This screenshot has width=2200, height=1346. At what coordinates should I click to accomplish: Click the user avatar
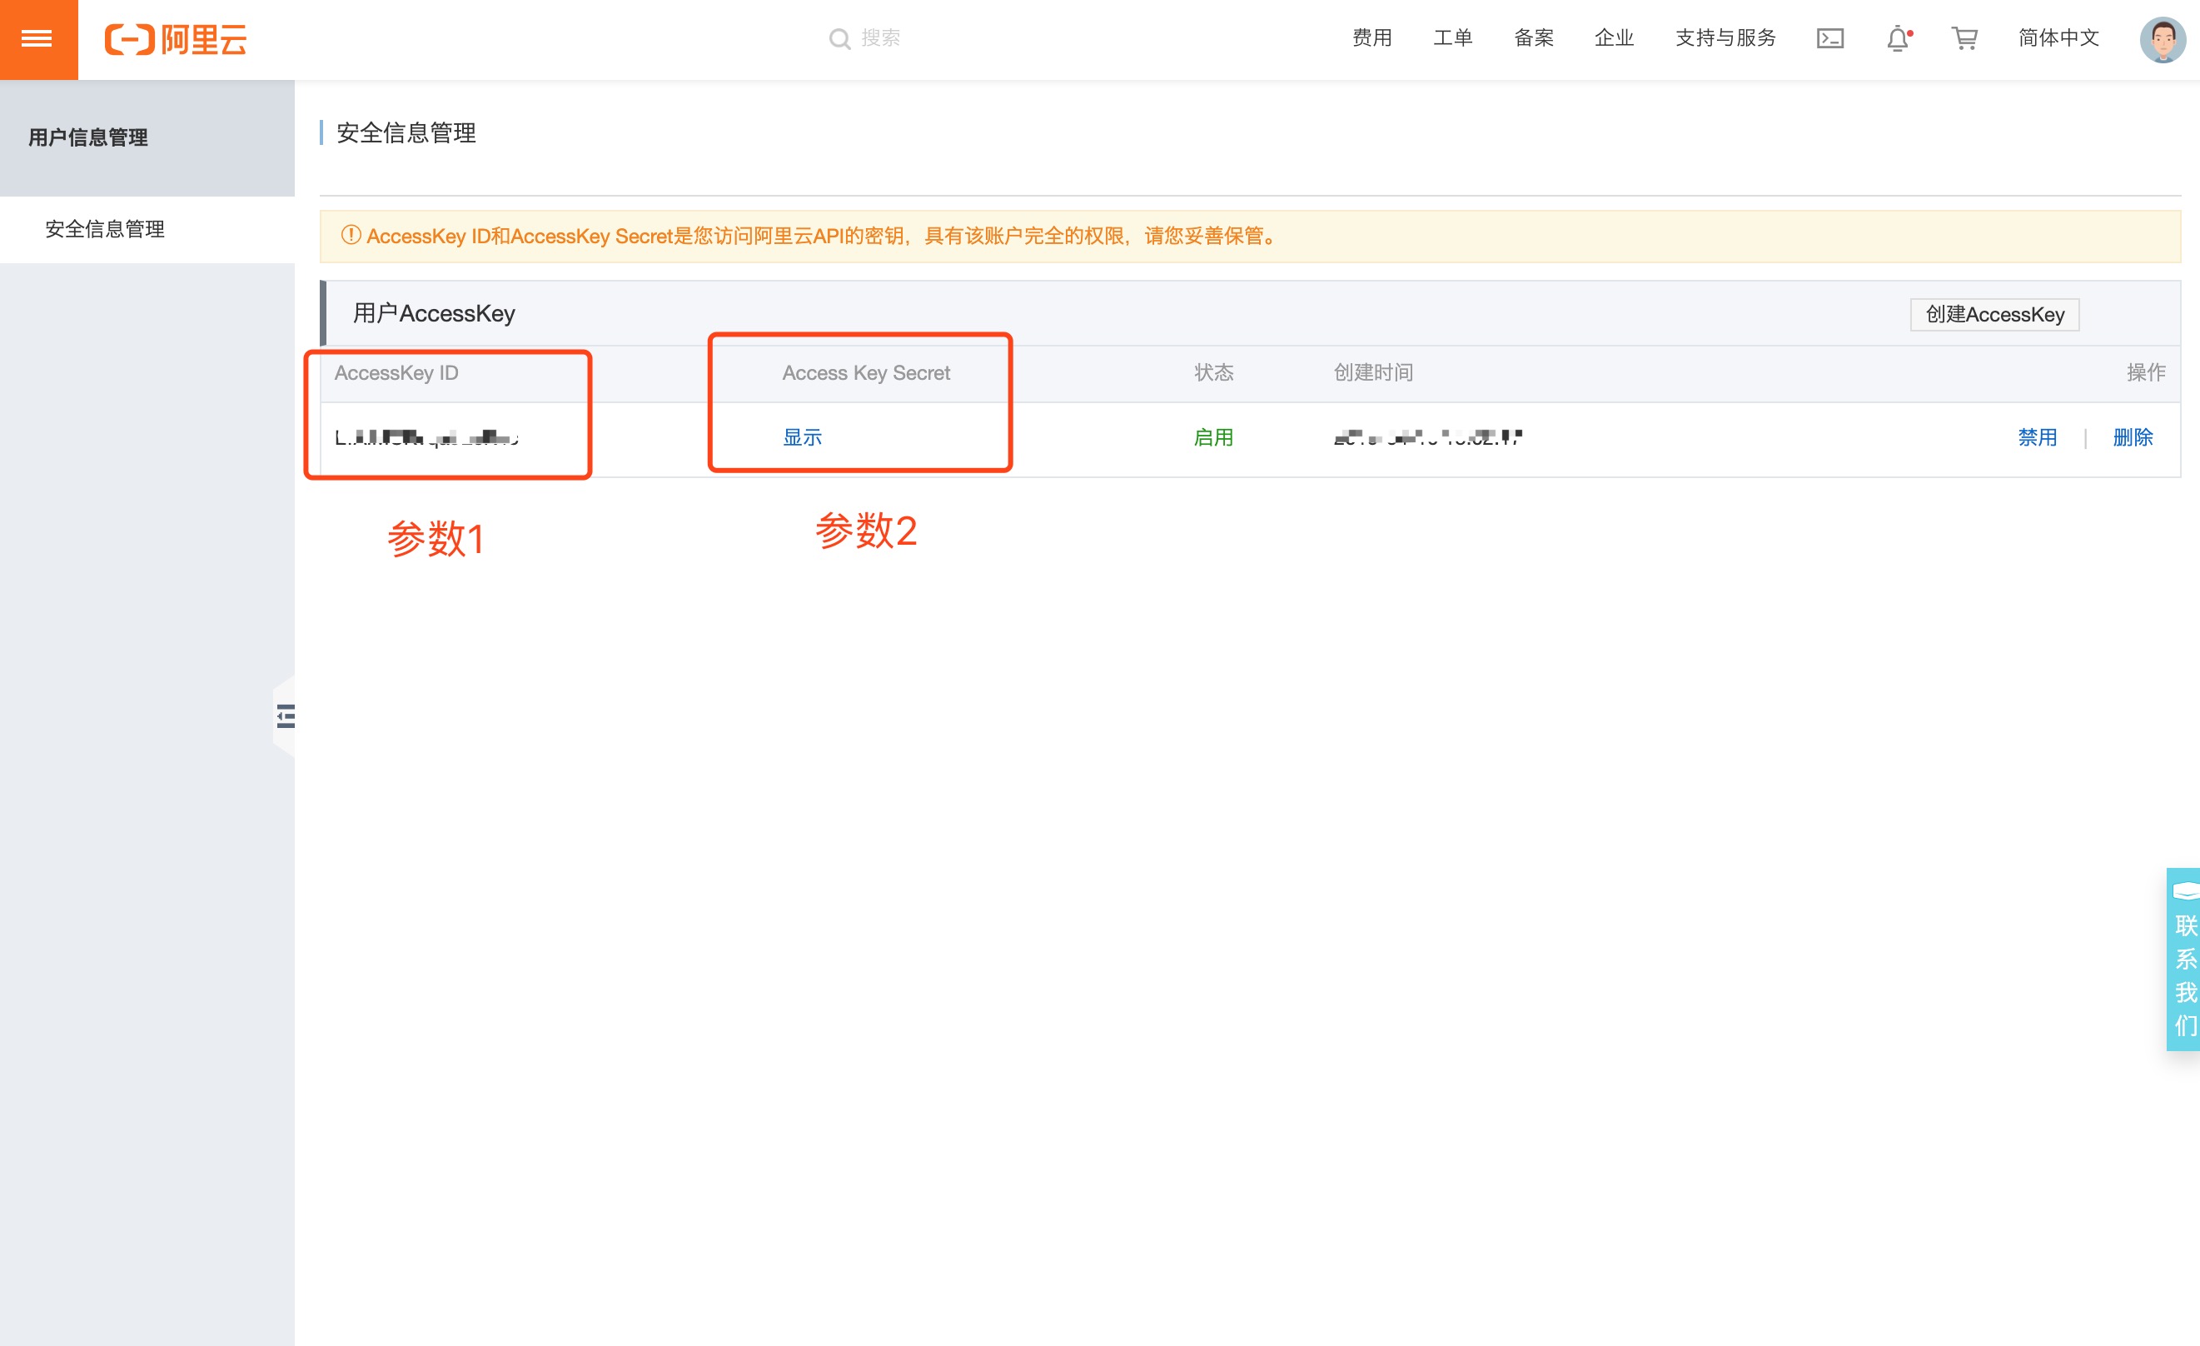(2162, 39)
